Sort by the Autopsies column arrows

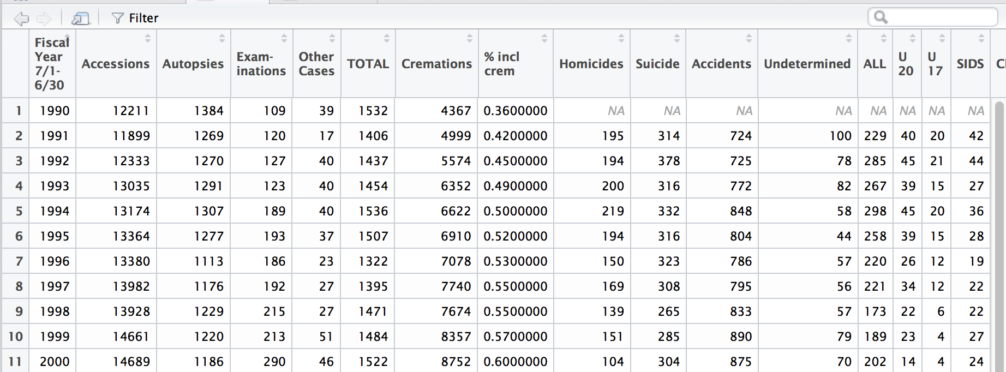(x=221, y=38)
